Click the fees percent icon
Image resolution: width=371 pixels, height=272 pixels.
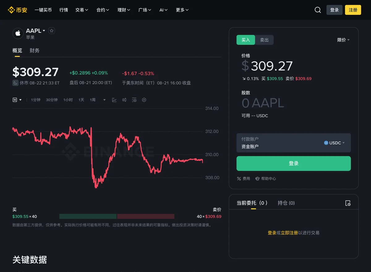click(x=239, y=179)
